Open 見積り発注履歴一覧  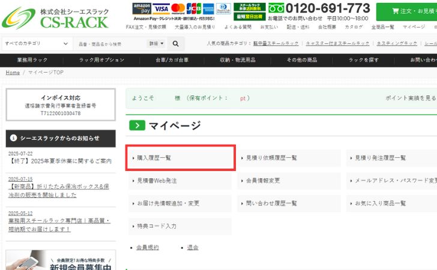tap(391, 158)
